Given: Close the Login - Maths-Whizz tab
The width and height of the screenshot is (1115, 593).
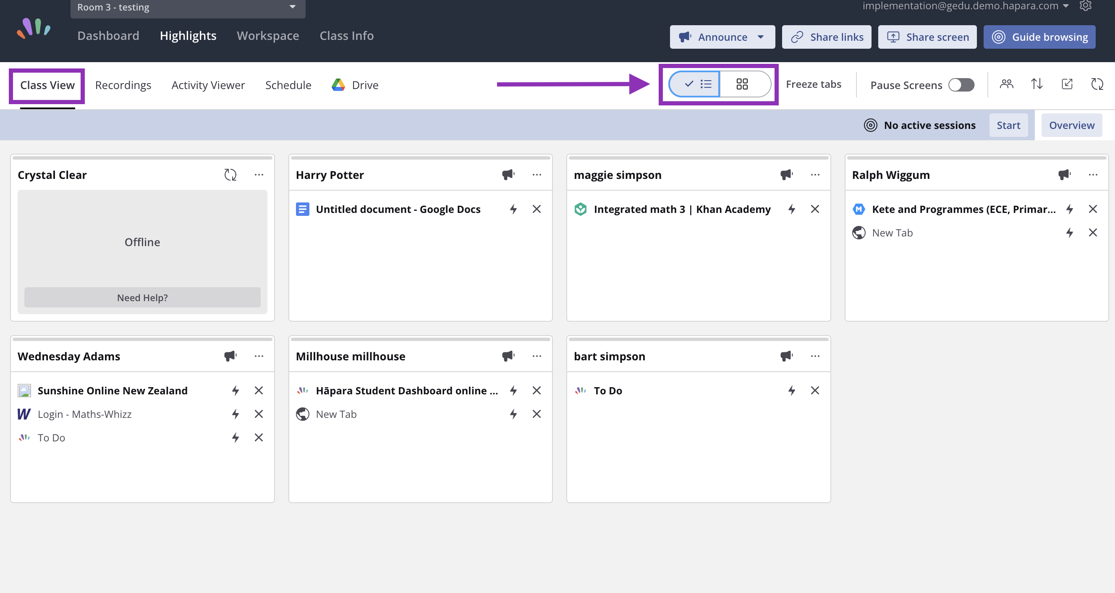Looking at the screenshot, I should tap(259, 415).
